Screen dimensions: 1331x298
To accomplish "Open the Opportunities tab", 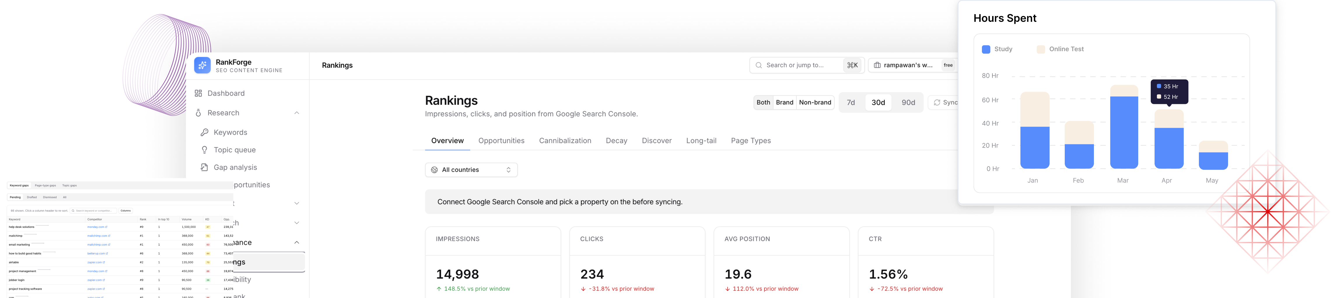I will tap(501, 141).
